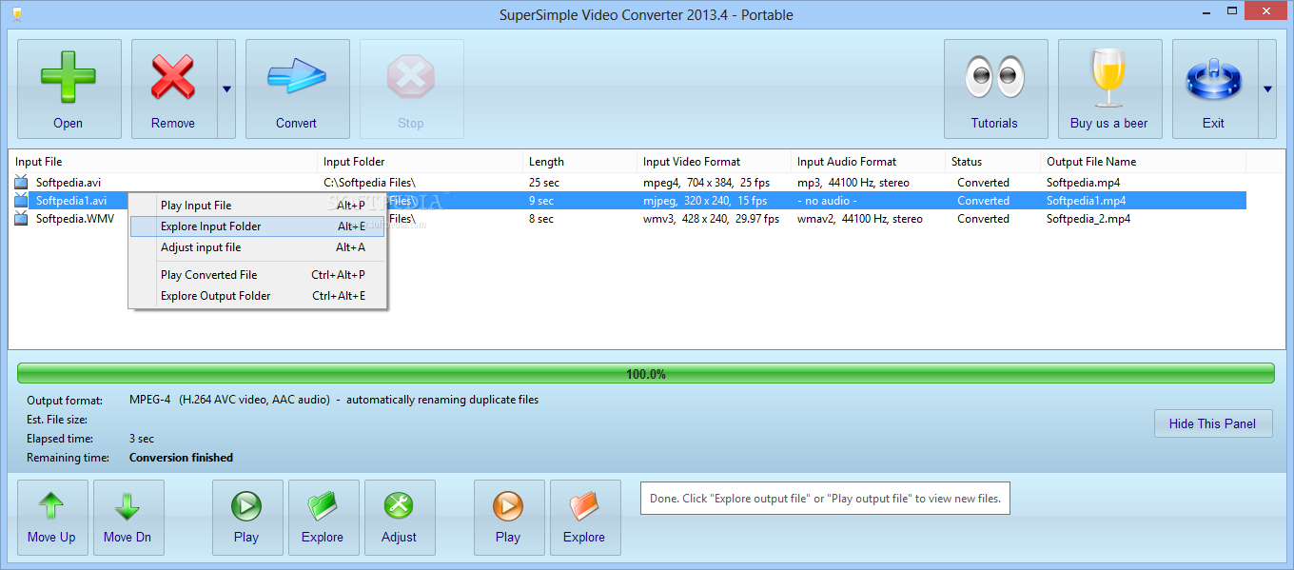Image resolution: width=1294 pixels, height=570 pixels.
Task: Sort by the Status column header
Action: coord(993,162)
